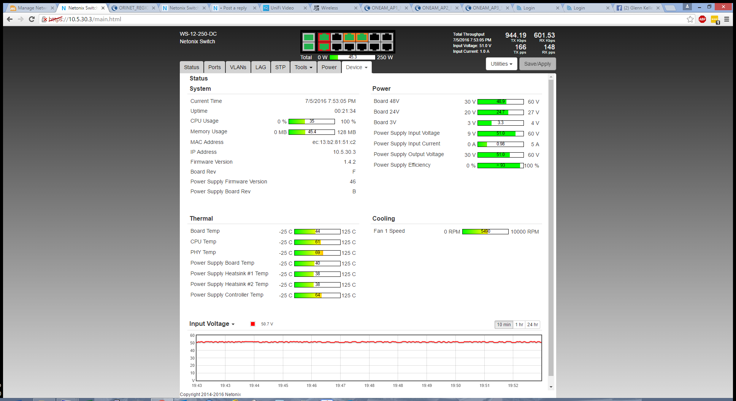Click the top-left red-bordered Ethernet port icon
The image size is (736, 401).
click(x=324, y=37)
